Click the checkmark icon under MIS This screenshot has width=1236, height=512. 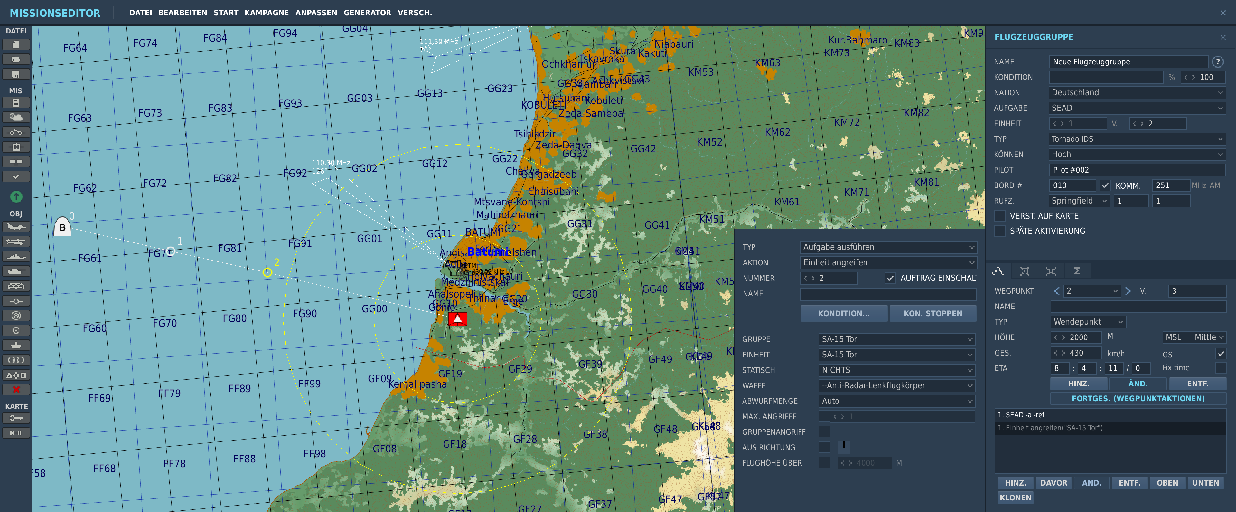tap(16, 177)
